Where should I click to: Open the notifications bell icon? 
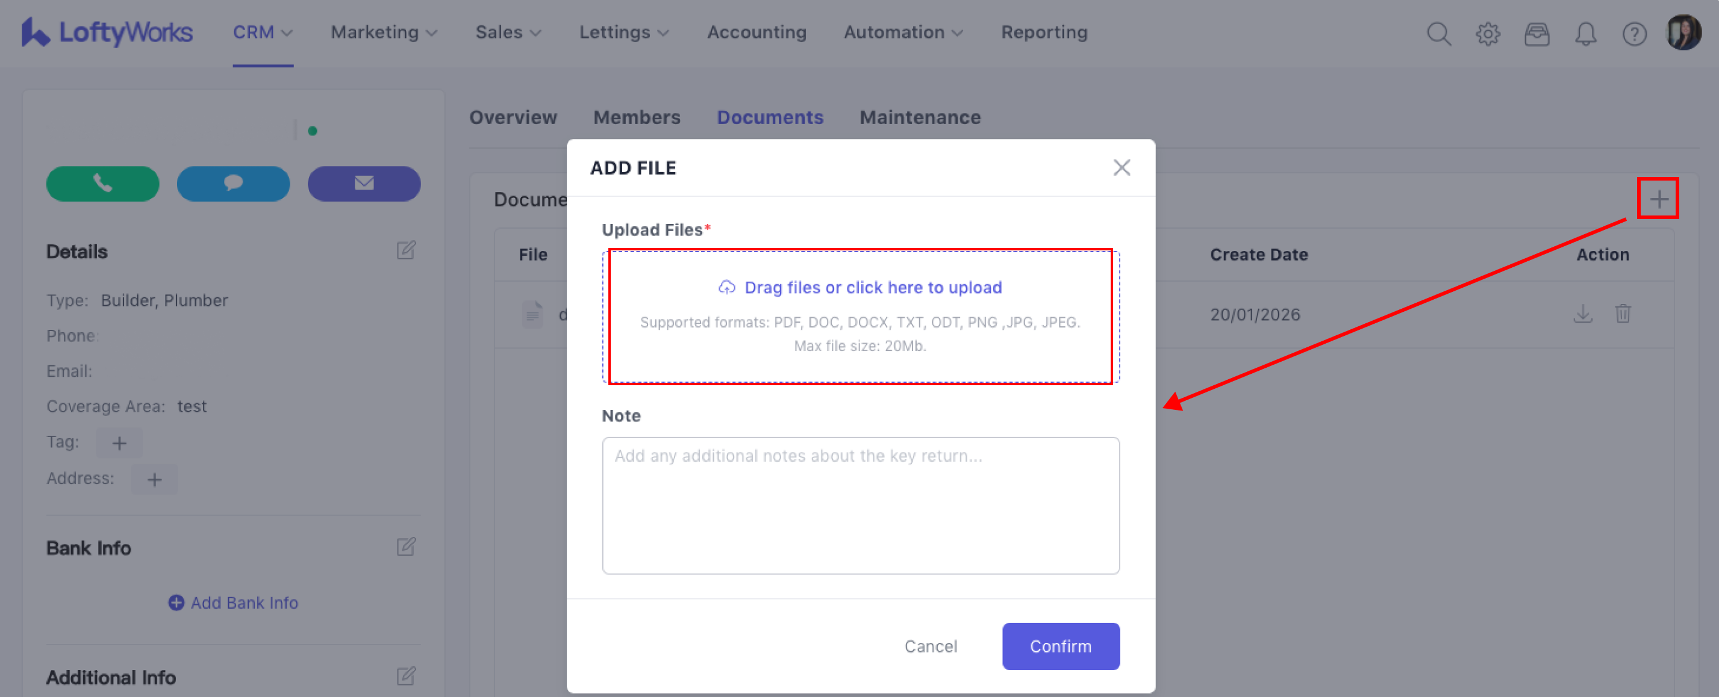point(1585,33)
